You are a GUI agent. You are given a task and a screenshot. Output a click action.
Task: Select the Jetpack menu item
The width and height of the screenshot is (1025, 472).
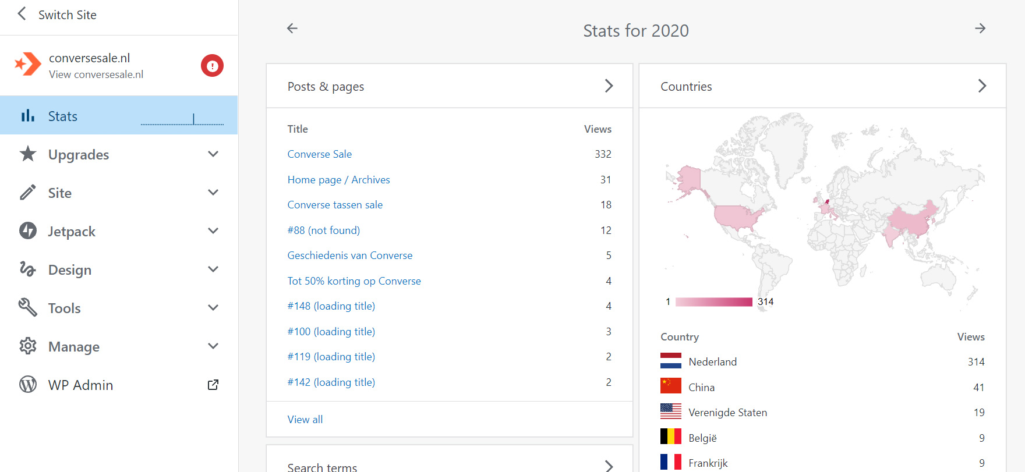119,230
